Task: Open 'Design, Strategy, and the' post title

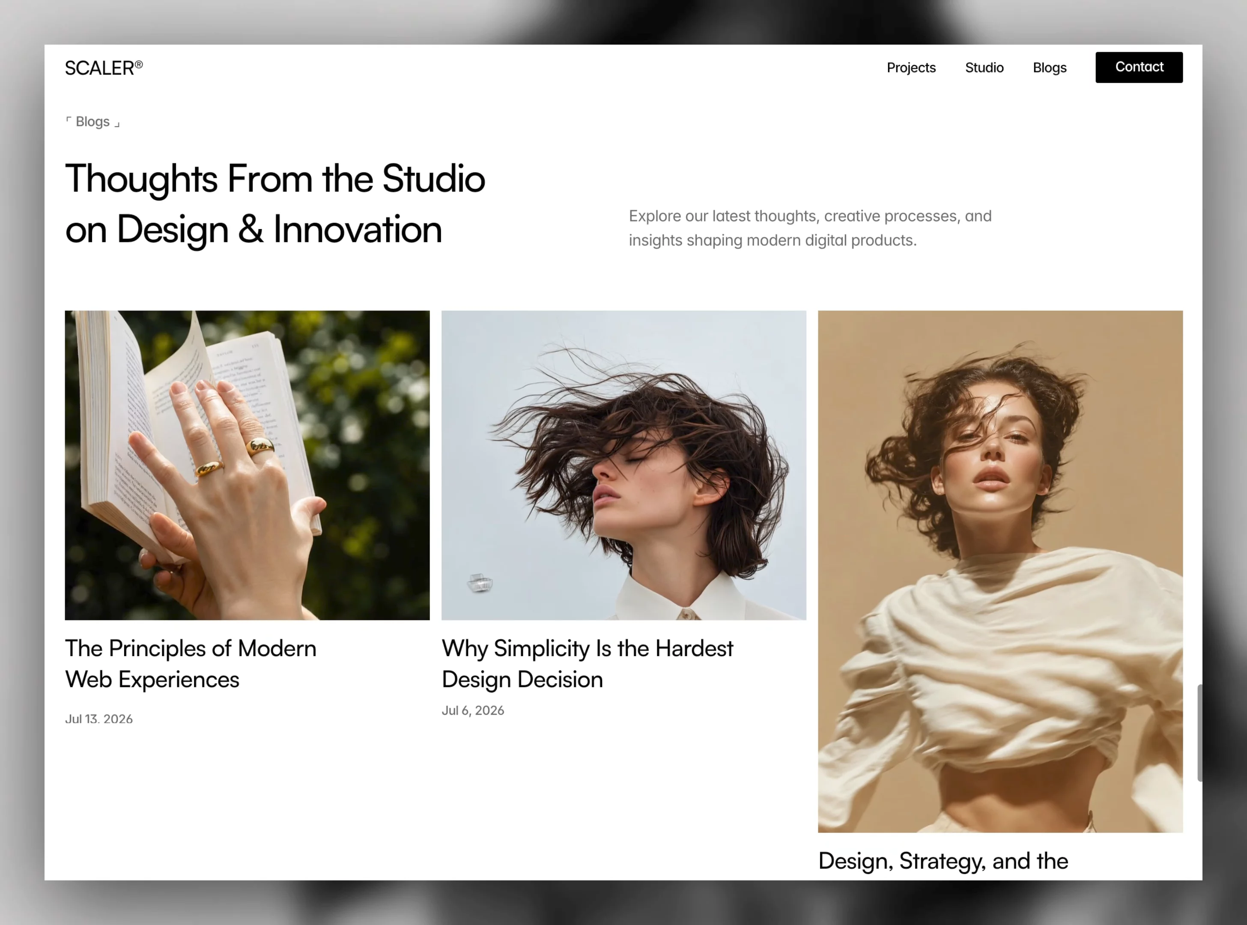Action: (943, 861)
